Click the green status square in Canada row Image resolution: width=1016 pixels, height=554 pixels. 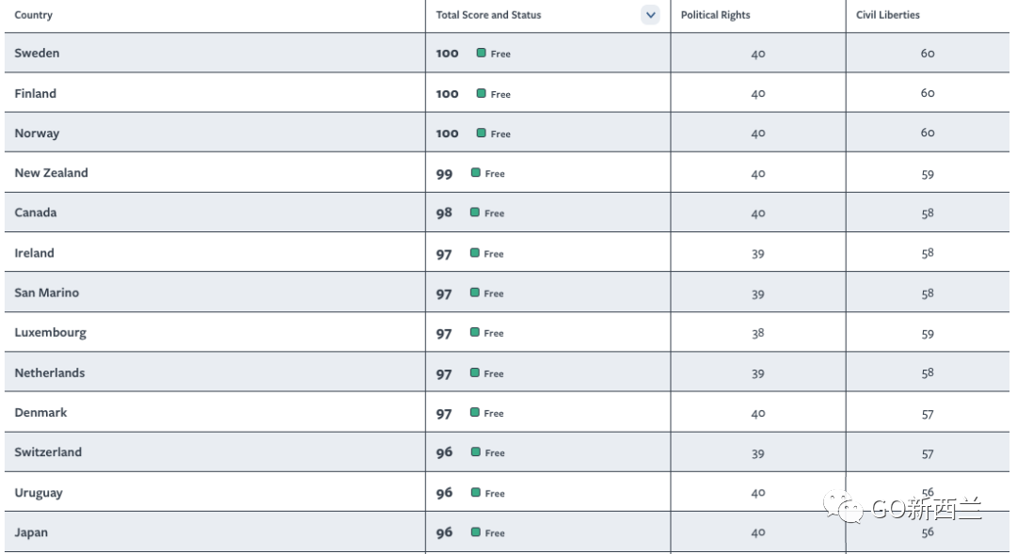tap(476, 213)
